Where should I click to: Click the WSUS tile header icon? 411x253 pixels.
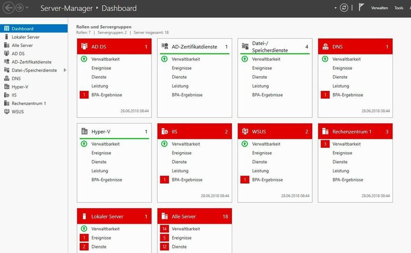(x=245, y=131)
